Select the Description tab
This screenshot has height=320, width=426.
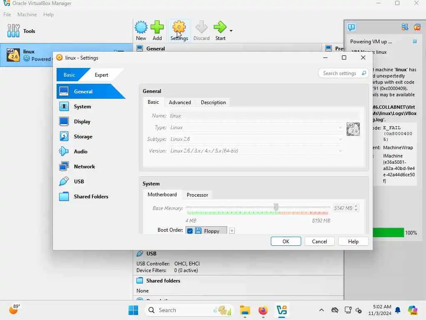pos(213,102)
